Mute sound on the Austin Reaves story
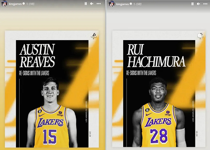 [92, 3]
